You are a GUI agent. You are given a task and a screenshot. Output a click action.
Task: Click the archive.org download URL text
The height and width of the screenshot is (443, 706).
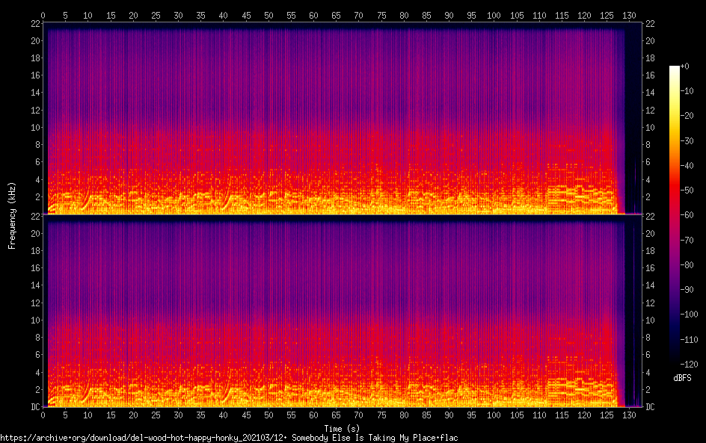click(229, 438)
